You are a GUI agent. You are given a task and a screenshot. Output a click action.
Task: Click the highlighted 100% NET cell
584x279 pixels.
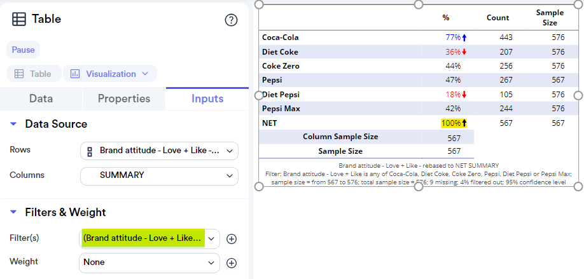[x=454, y=123]
